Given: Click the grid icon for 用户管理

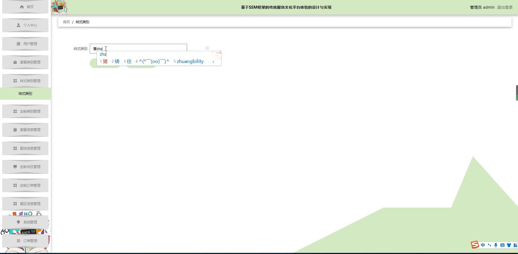Looking at the screenshot, I should 18,44.
